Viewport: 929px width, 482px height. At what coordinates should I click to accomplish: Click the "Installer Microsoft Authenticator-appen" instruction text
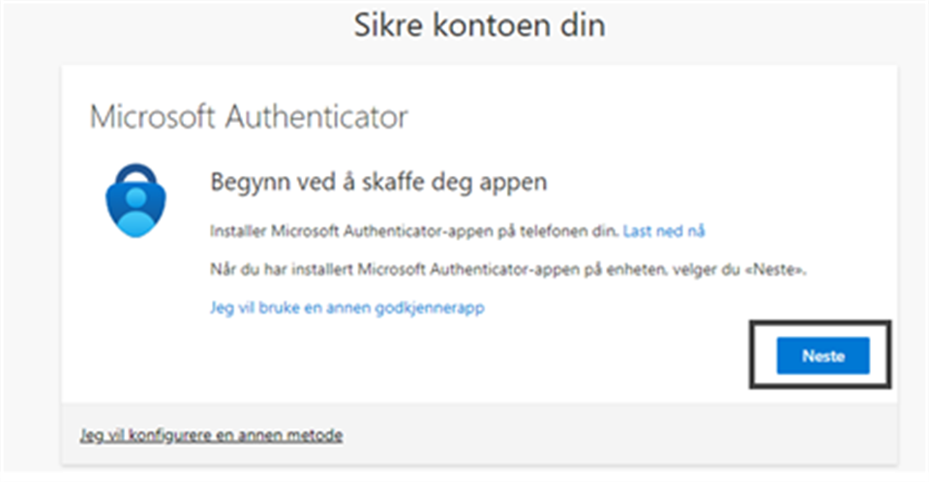coord(414,230)
